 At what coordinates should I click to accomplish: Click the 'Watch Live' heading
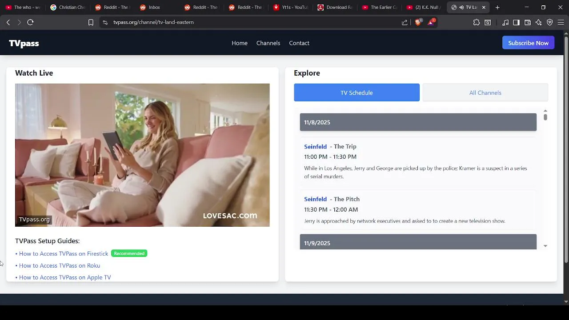[x=34, y=73]
